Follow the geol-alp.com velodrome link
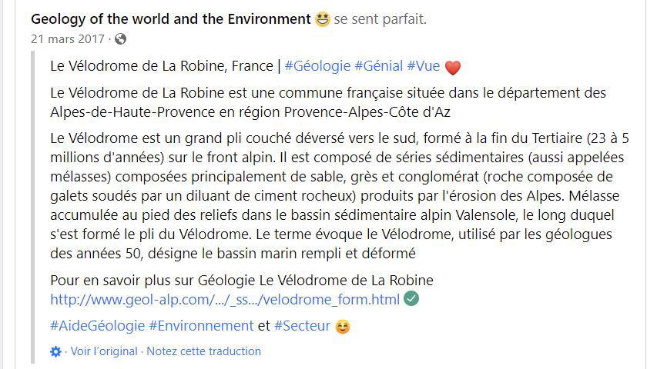This screenshot has width=657, height=369. coord(225,300)
